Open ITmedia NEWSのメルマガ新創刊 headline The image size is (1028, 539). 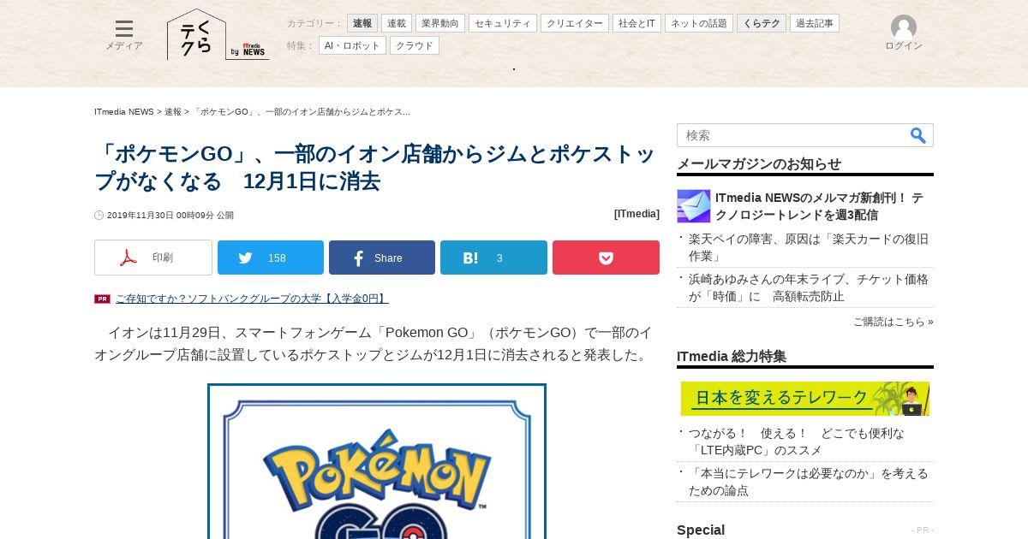point(819,206)
